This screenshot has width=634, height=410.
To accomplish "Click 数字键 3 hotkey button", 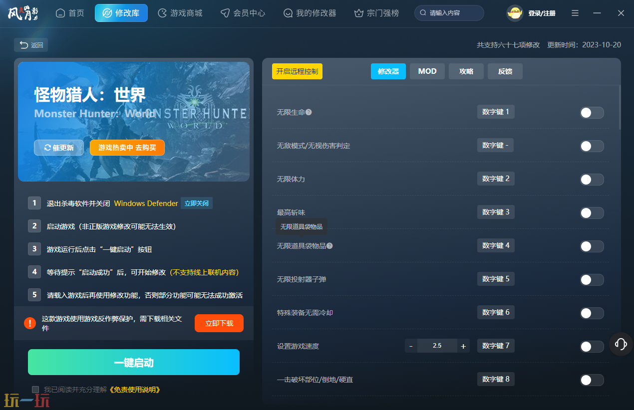I will [496, 212].
